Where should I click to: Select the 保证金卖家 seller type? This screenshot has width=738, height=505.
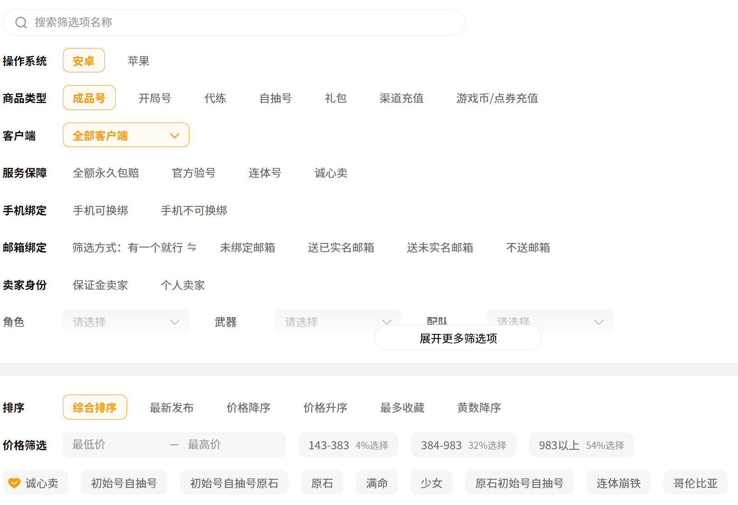pos(100,285)
